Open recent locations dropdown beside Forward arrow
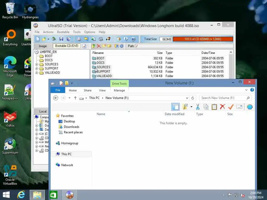This screenshot has height=200, width=267. [x=69, y=98]
